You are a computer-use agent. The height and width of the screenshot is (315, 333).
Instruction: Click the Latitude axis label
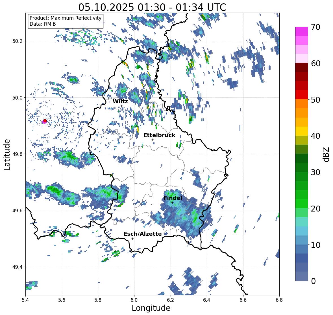(x=7, y=155)
